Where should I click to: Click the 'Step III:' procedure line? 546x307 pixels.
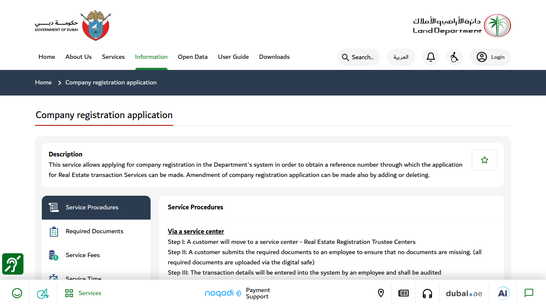point(305,272)
